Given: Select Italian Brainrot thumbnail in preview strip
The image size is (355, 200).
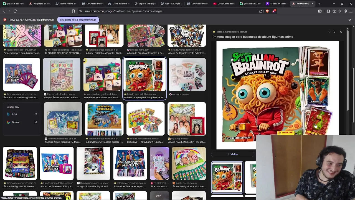Looking at the screenshot, I should pos(227,177).
